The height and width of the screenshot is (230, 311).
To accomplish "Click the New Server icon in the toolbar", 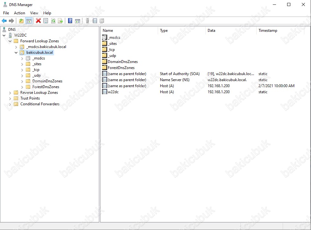I will coord(87,21).
